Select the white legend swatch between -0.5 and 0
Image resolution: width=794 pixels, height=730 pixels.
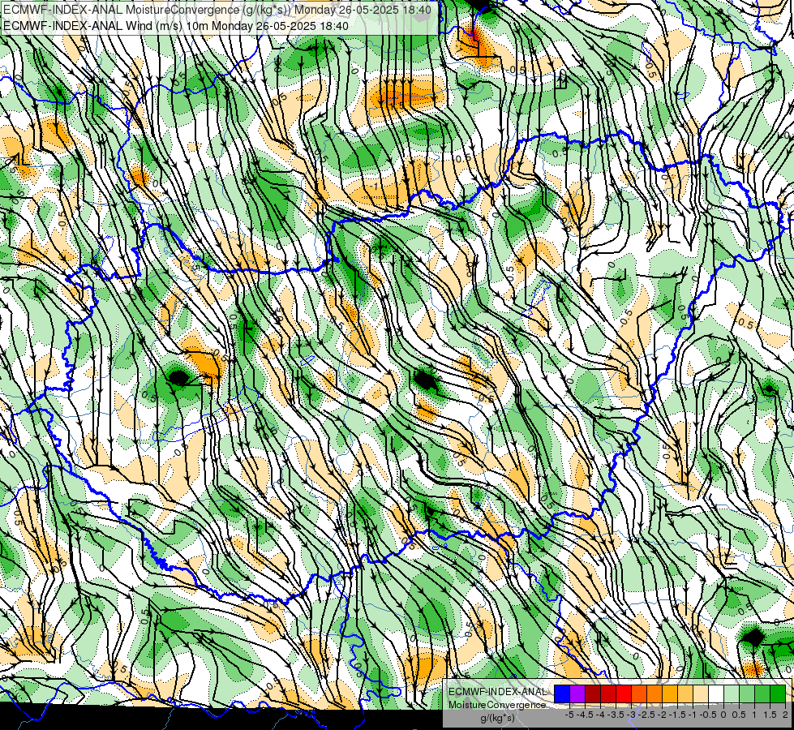coord(716,694)
